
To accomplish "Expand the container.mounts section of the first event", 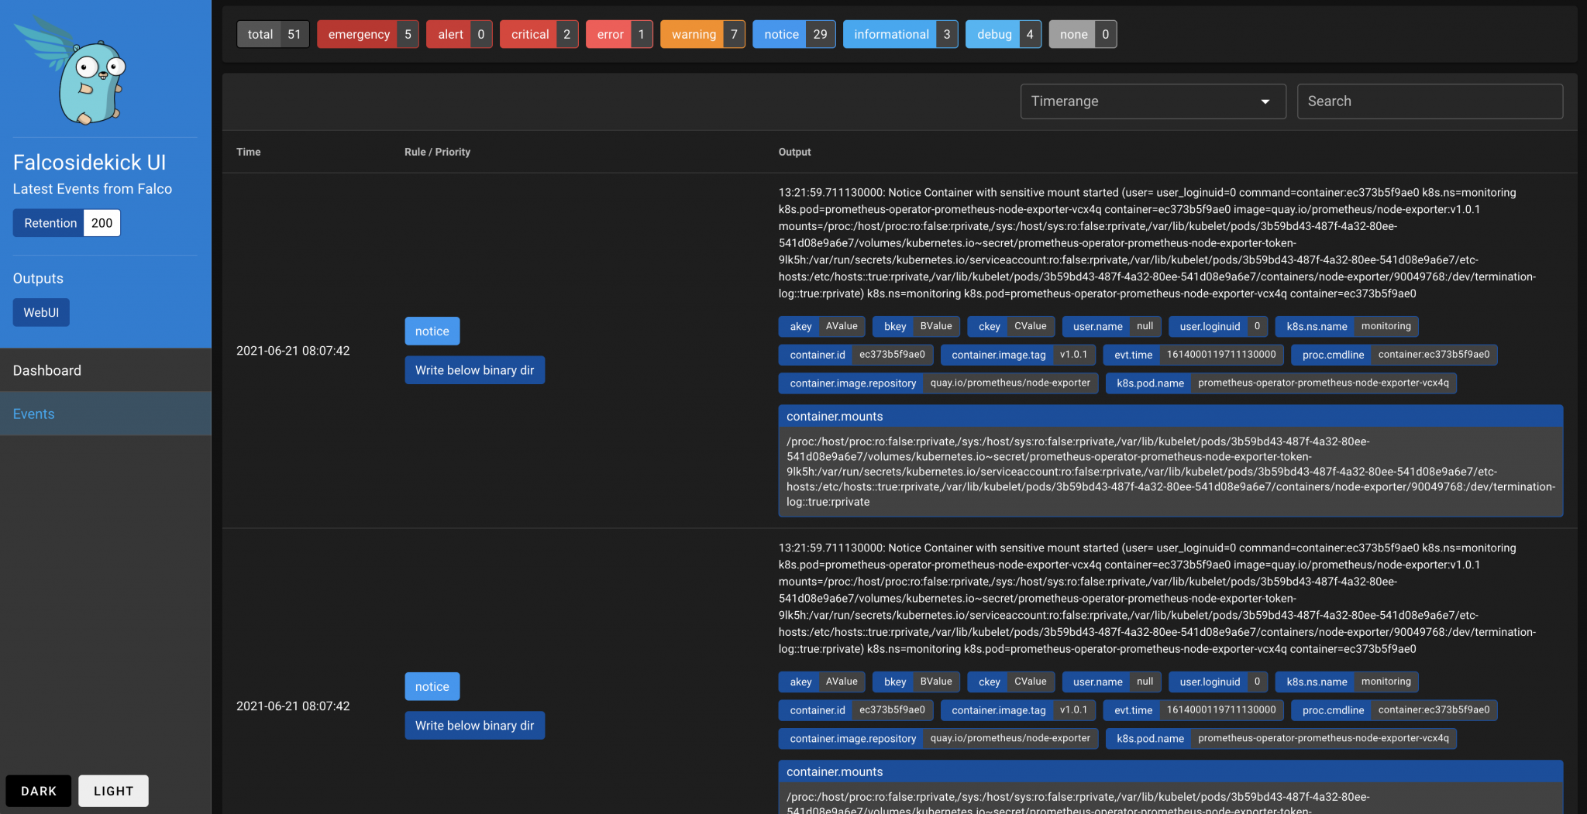I will pyautogui.click(x=1170, y=416).
